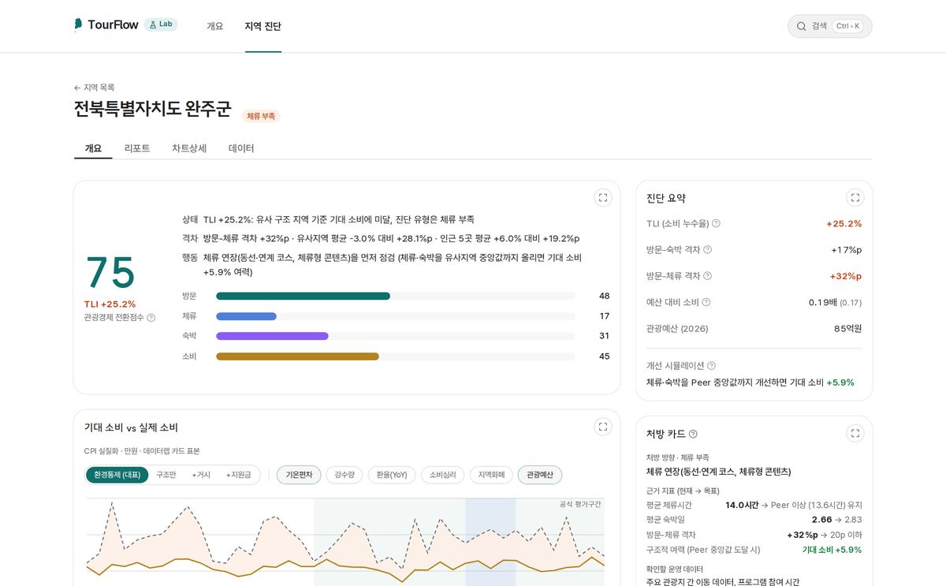The image size is (946, 586).
Task: Click the large score 75
Action: pyautogui.click(x=110, y=273)
